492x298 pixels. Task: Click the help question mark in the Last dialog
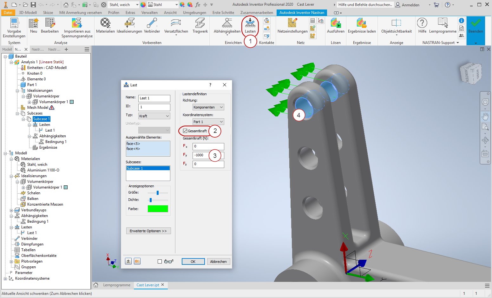coord(210,85)
